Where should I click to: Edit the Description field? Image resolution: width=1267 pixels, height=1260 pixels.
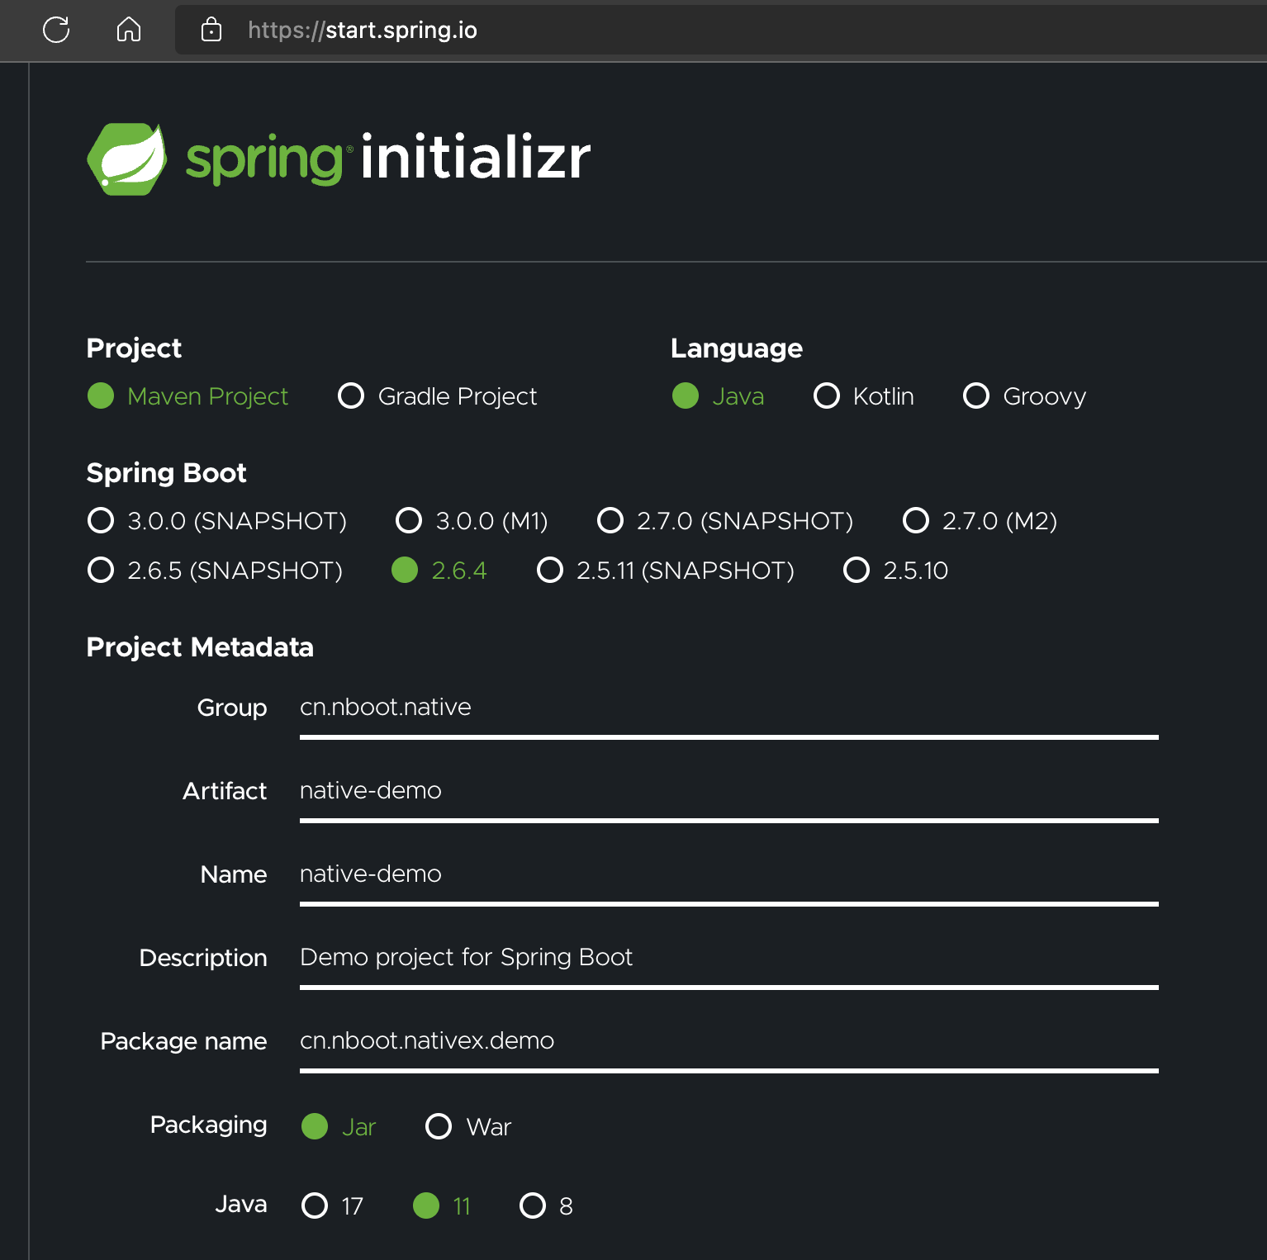pyautogui.click(x=727, y=959)
